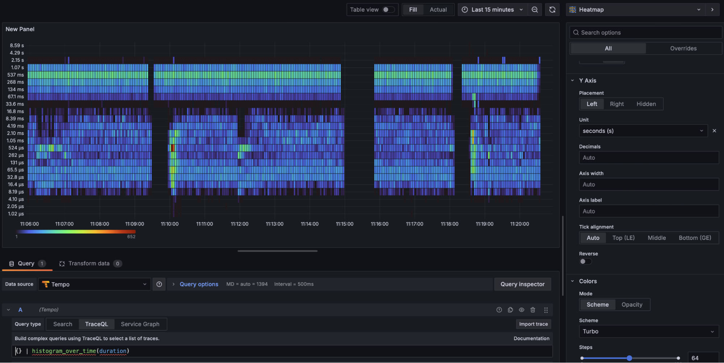Click the Import trace button
The image size is (724, 363).
click(533, 324)
